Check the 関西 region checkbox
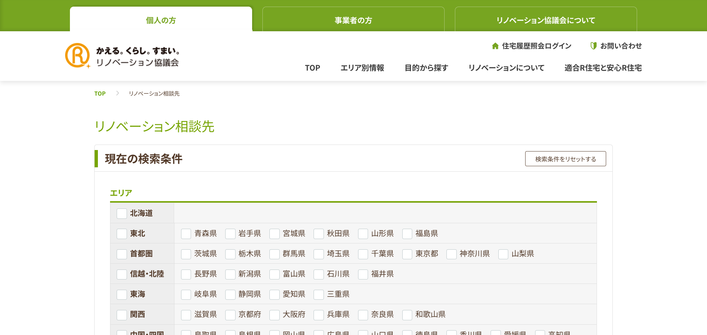 click(x=122, y=315)
